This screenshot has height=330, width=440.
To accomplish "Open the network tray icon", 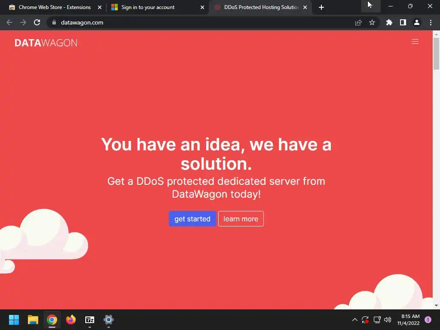I will click(x=377, y=320).
